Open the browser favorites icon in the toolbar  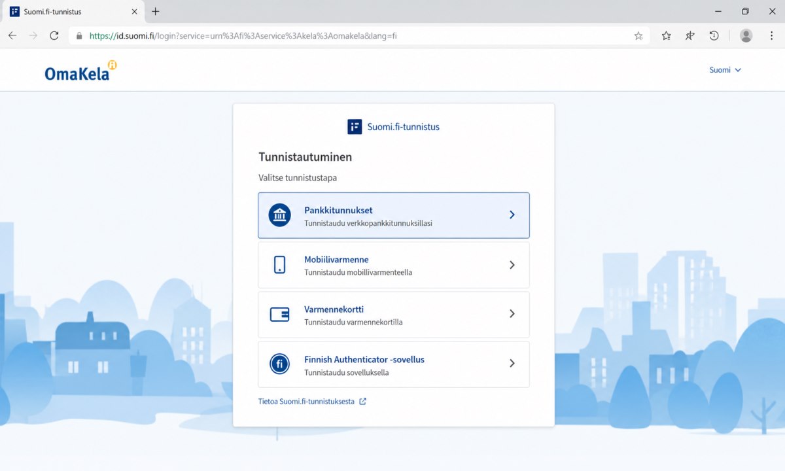pos(666,36)
